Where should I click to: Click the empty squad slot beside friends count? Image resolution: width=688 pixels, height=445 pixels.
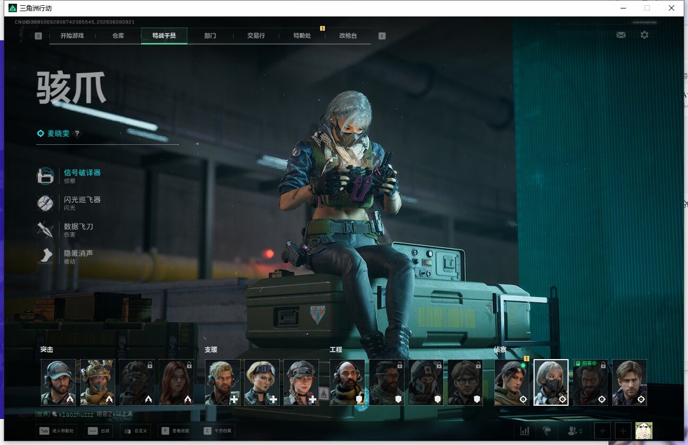point(603,431)
